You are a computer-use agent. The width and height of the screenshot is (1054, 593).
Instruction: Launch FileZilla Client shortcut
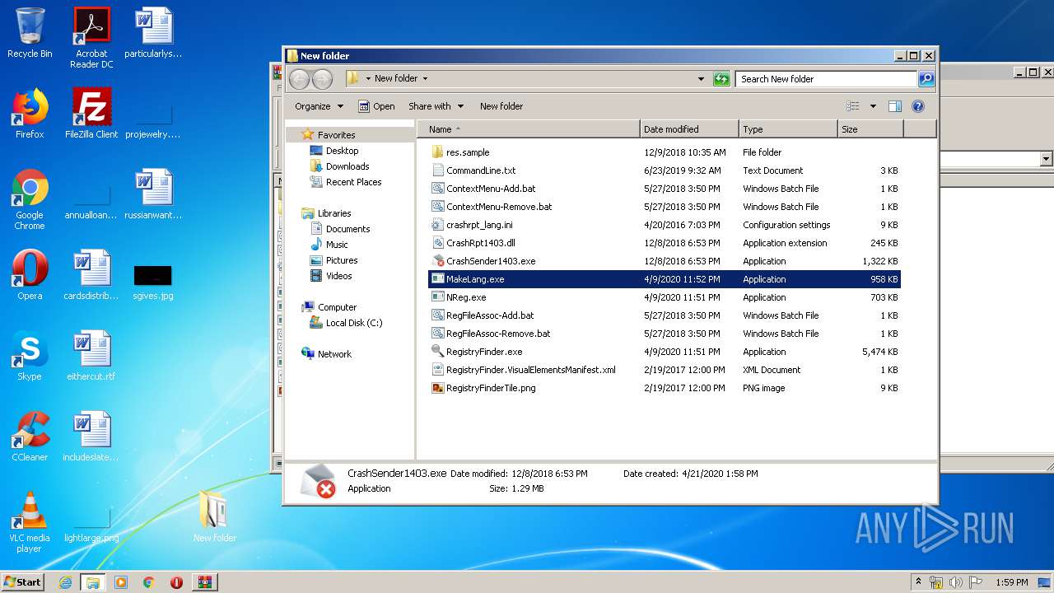pos(91,114)
